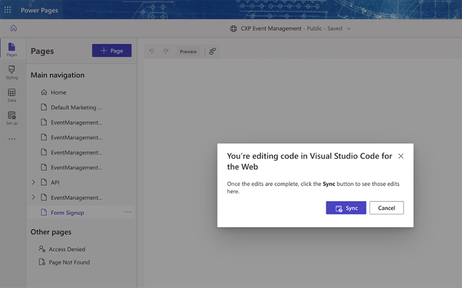Screen dimensions: 462x288
Task: Click the CXP Event Management site name
Action: coord(271,29)
